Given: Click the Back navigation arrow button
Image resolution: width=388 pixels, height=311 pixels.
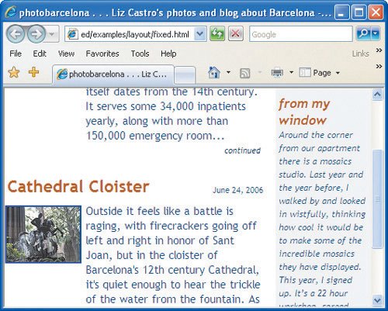Looking at the screenshot, I should click(16, 34).
